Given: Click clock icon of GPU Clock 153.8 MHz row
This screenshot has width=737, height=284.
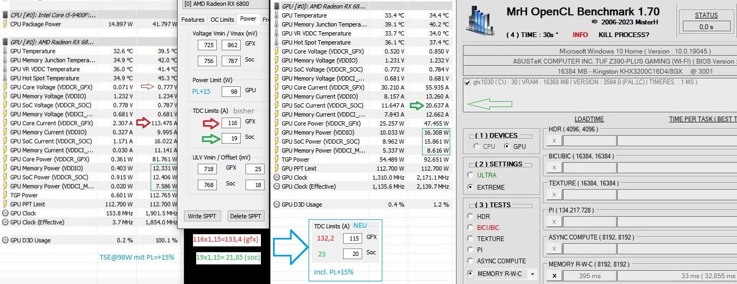Looking at the screenshot, I should [5, 214].
